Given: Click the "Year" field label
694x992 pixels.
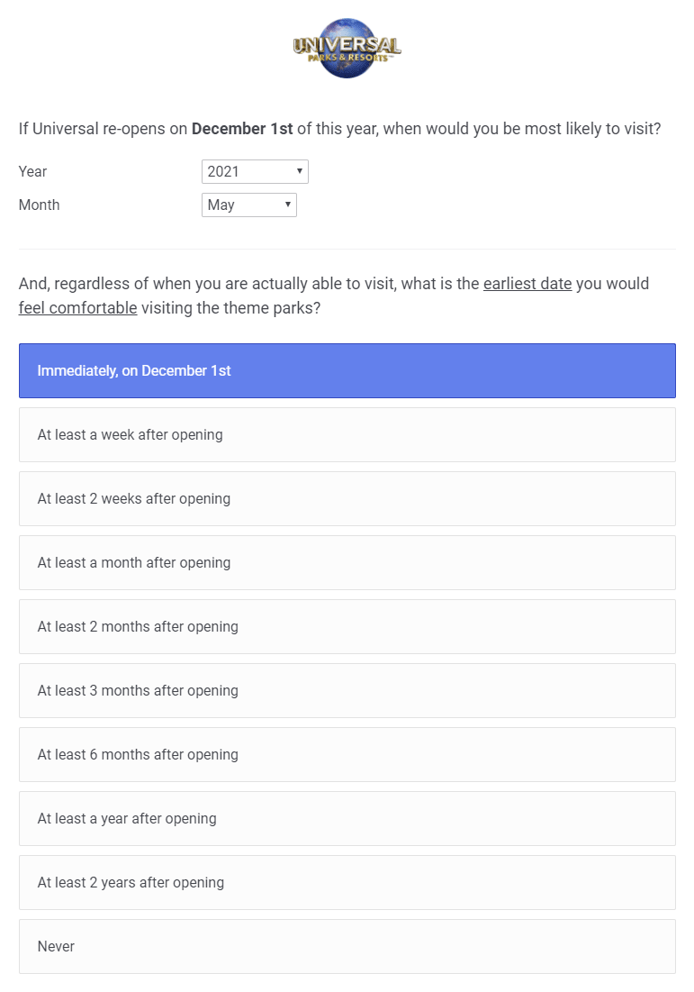Looking at the screenshot, I should coord(33,171).
